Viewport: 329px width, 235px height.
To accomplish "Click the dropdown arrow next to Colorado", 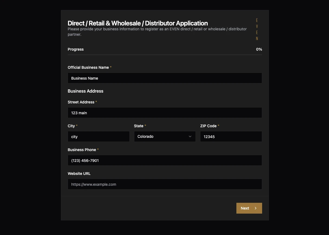I will (x=190, y=136).
